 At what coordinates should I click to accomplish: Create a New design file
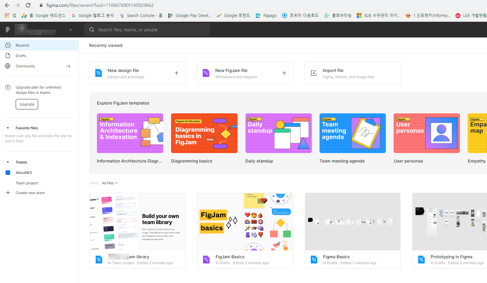[137, 73]
